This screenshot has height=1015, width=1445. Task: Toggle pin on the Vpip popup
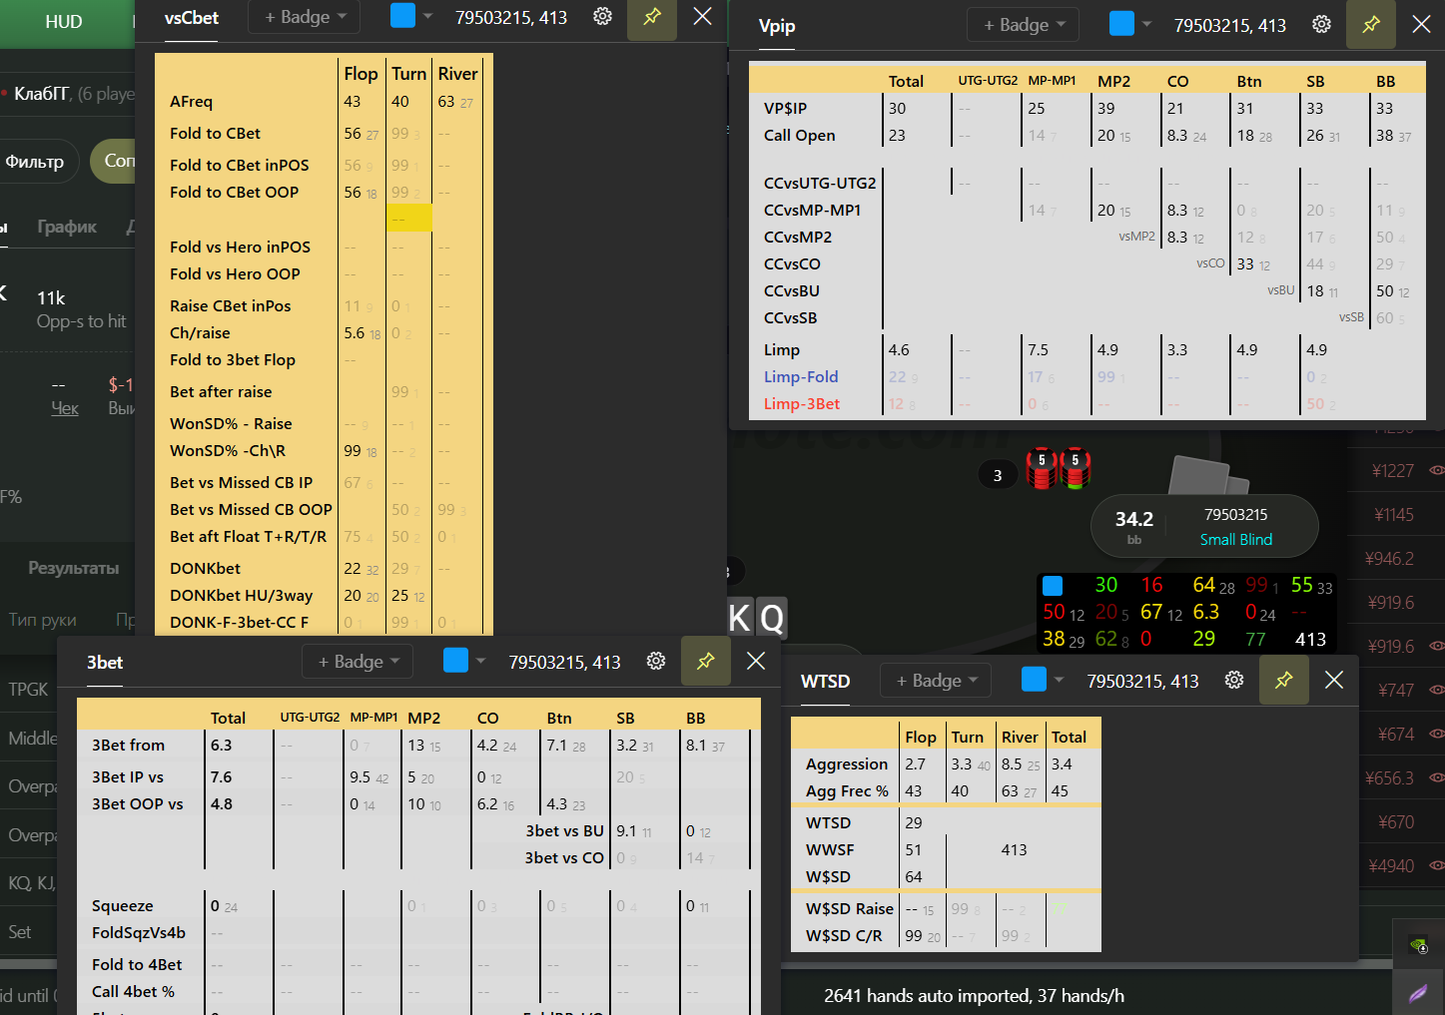point(1371,24)
